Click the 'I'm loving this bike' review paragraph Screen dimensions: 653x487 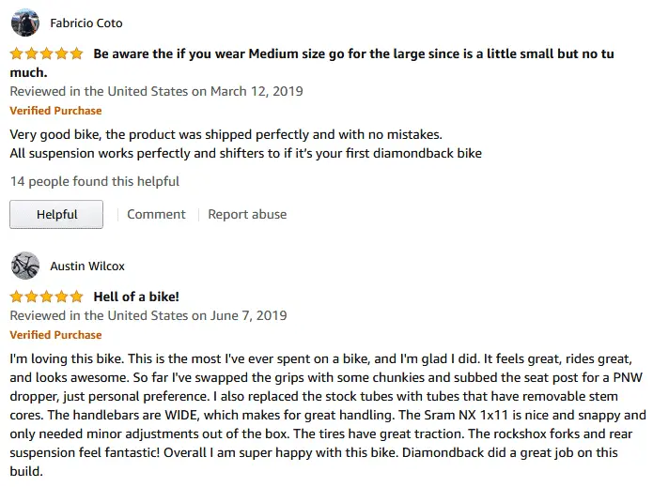pyautogui.click(x=327, y=415)
